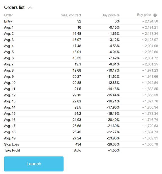
Task: Click the Size, contract column header
Action: click(71, 15)
